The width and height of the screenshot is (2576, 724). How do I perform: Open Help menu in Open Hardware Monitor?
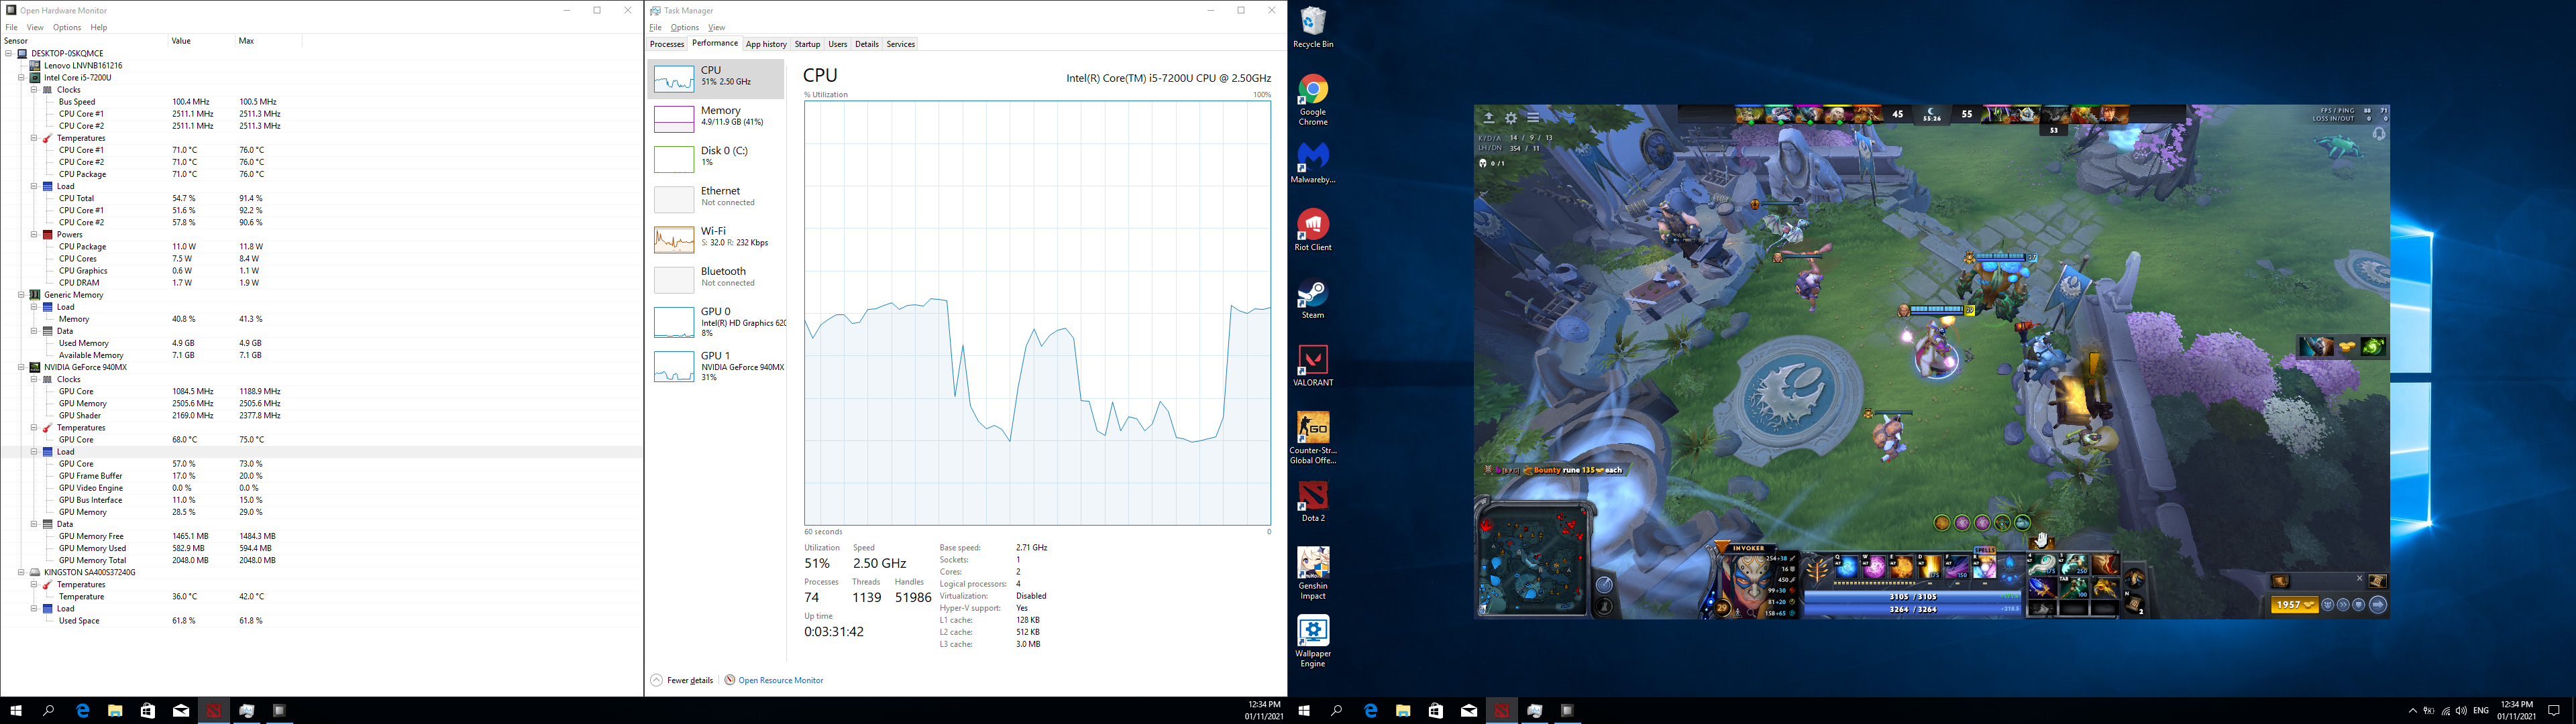99,27
